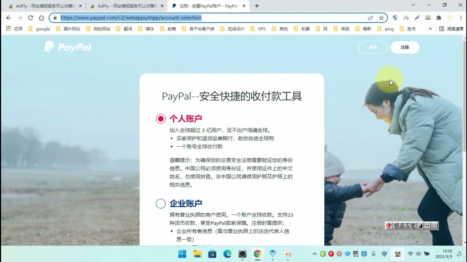Screen dimensions: 467x262
Task: Open File Explorer from taskbar
Action: point(197,254)
